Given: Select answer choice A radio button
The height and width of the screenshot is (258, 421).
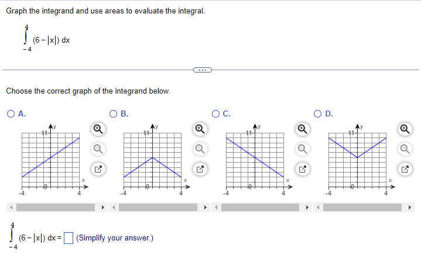Looking at the screenshot, I should 11,114.
